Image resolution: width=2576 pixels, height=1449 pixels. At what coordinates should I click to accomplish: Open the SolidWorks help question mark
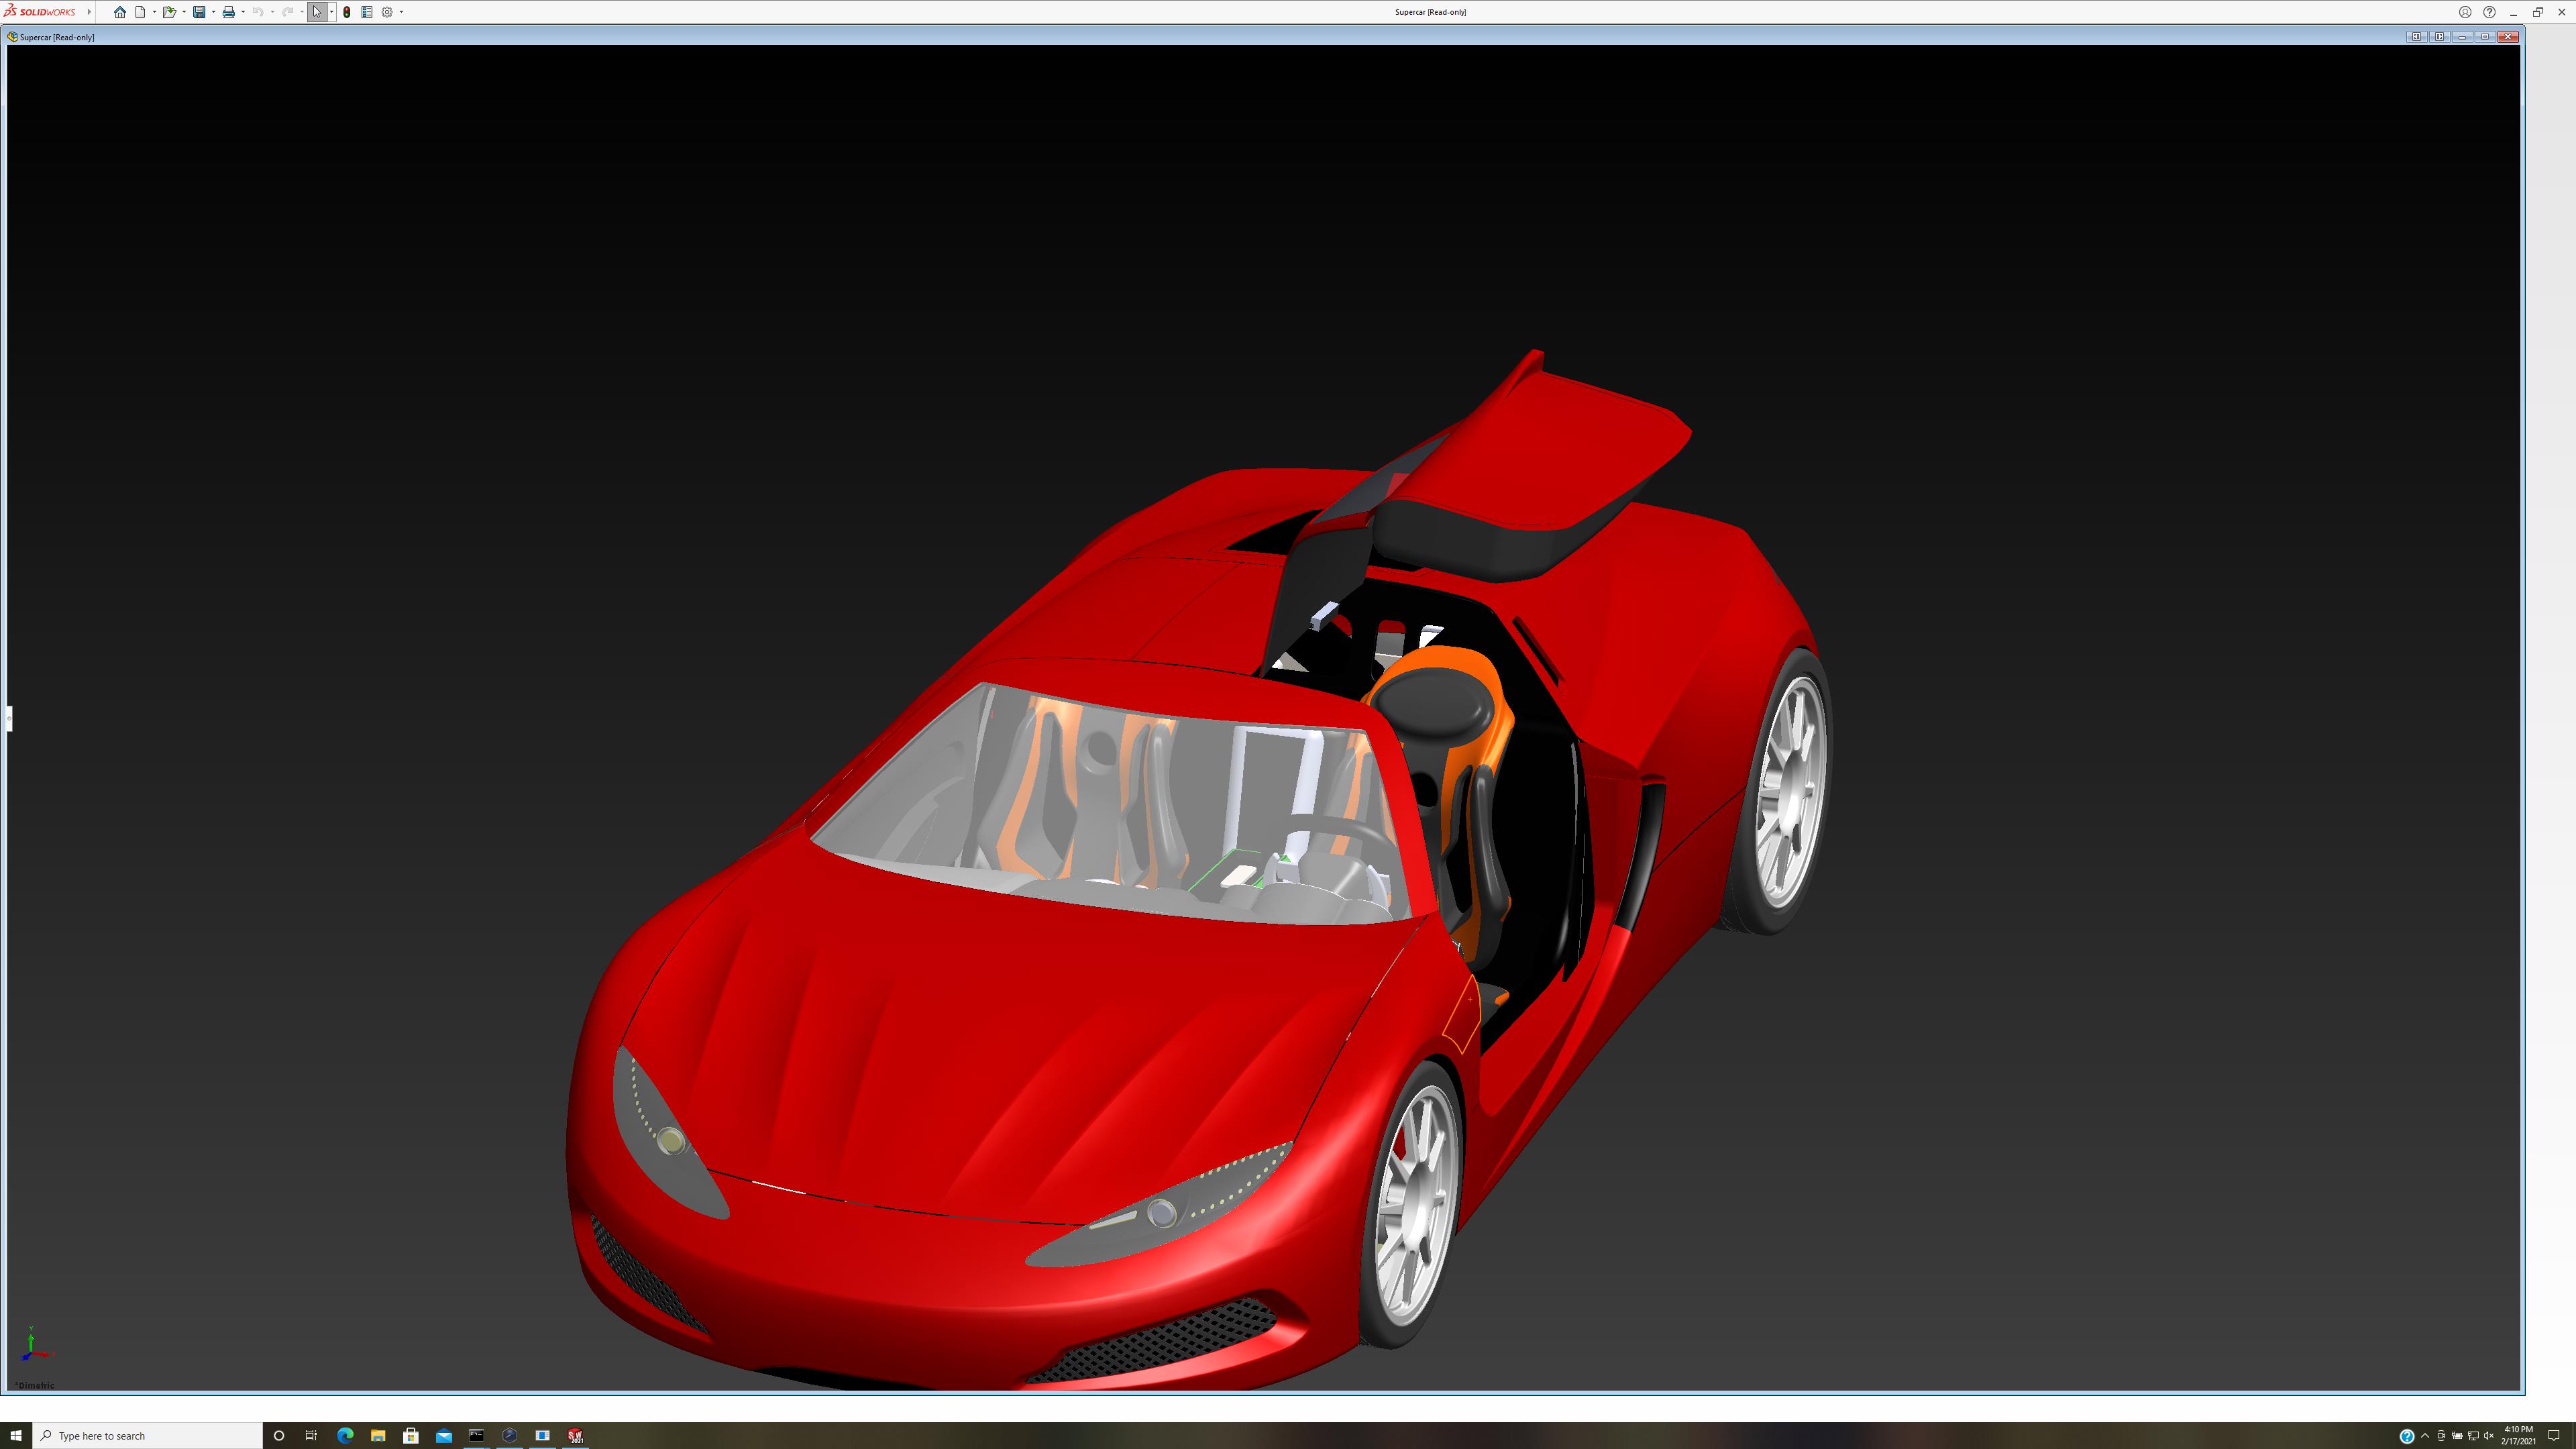tap(2489, 12)
